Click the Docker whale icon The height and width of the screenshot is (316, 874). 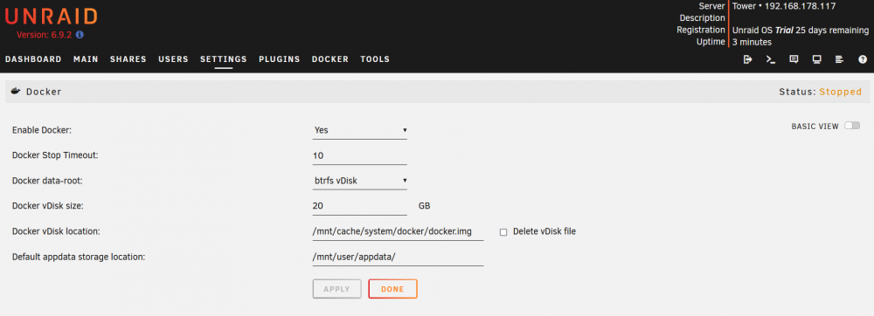point(16,92)
